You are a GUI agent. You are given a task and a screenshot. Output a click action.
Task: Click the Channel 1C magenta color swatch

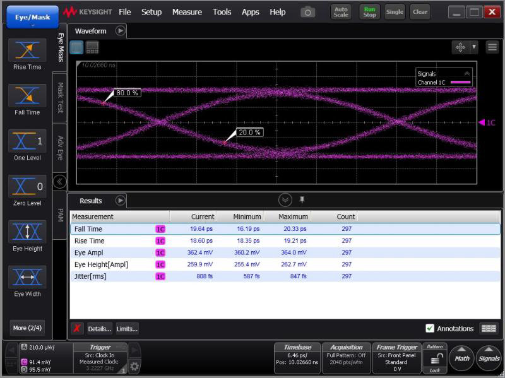(459, 83)
